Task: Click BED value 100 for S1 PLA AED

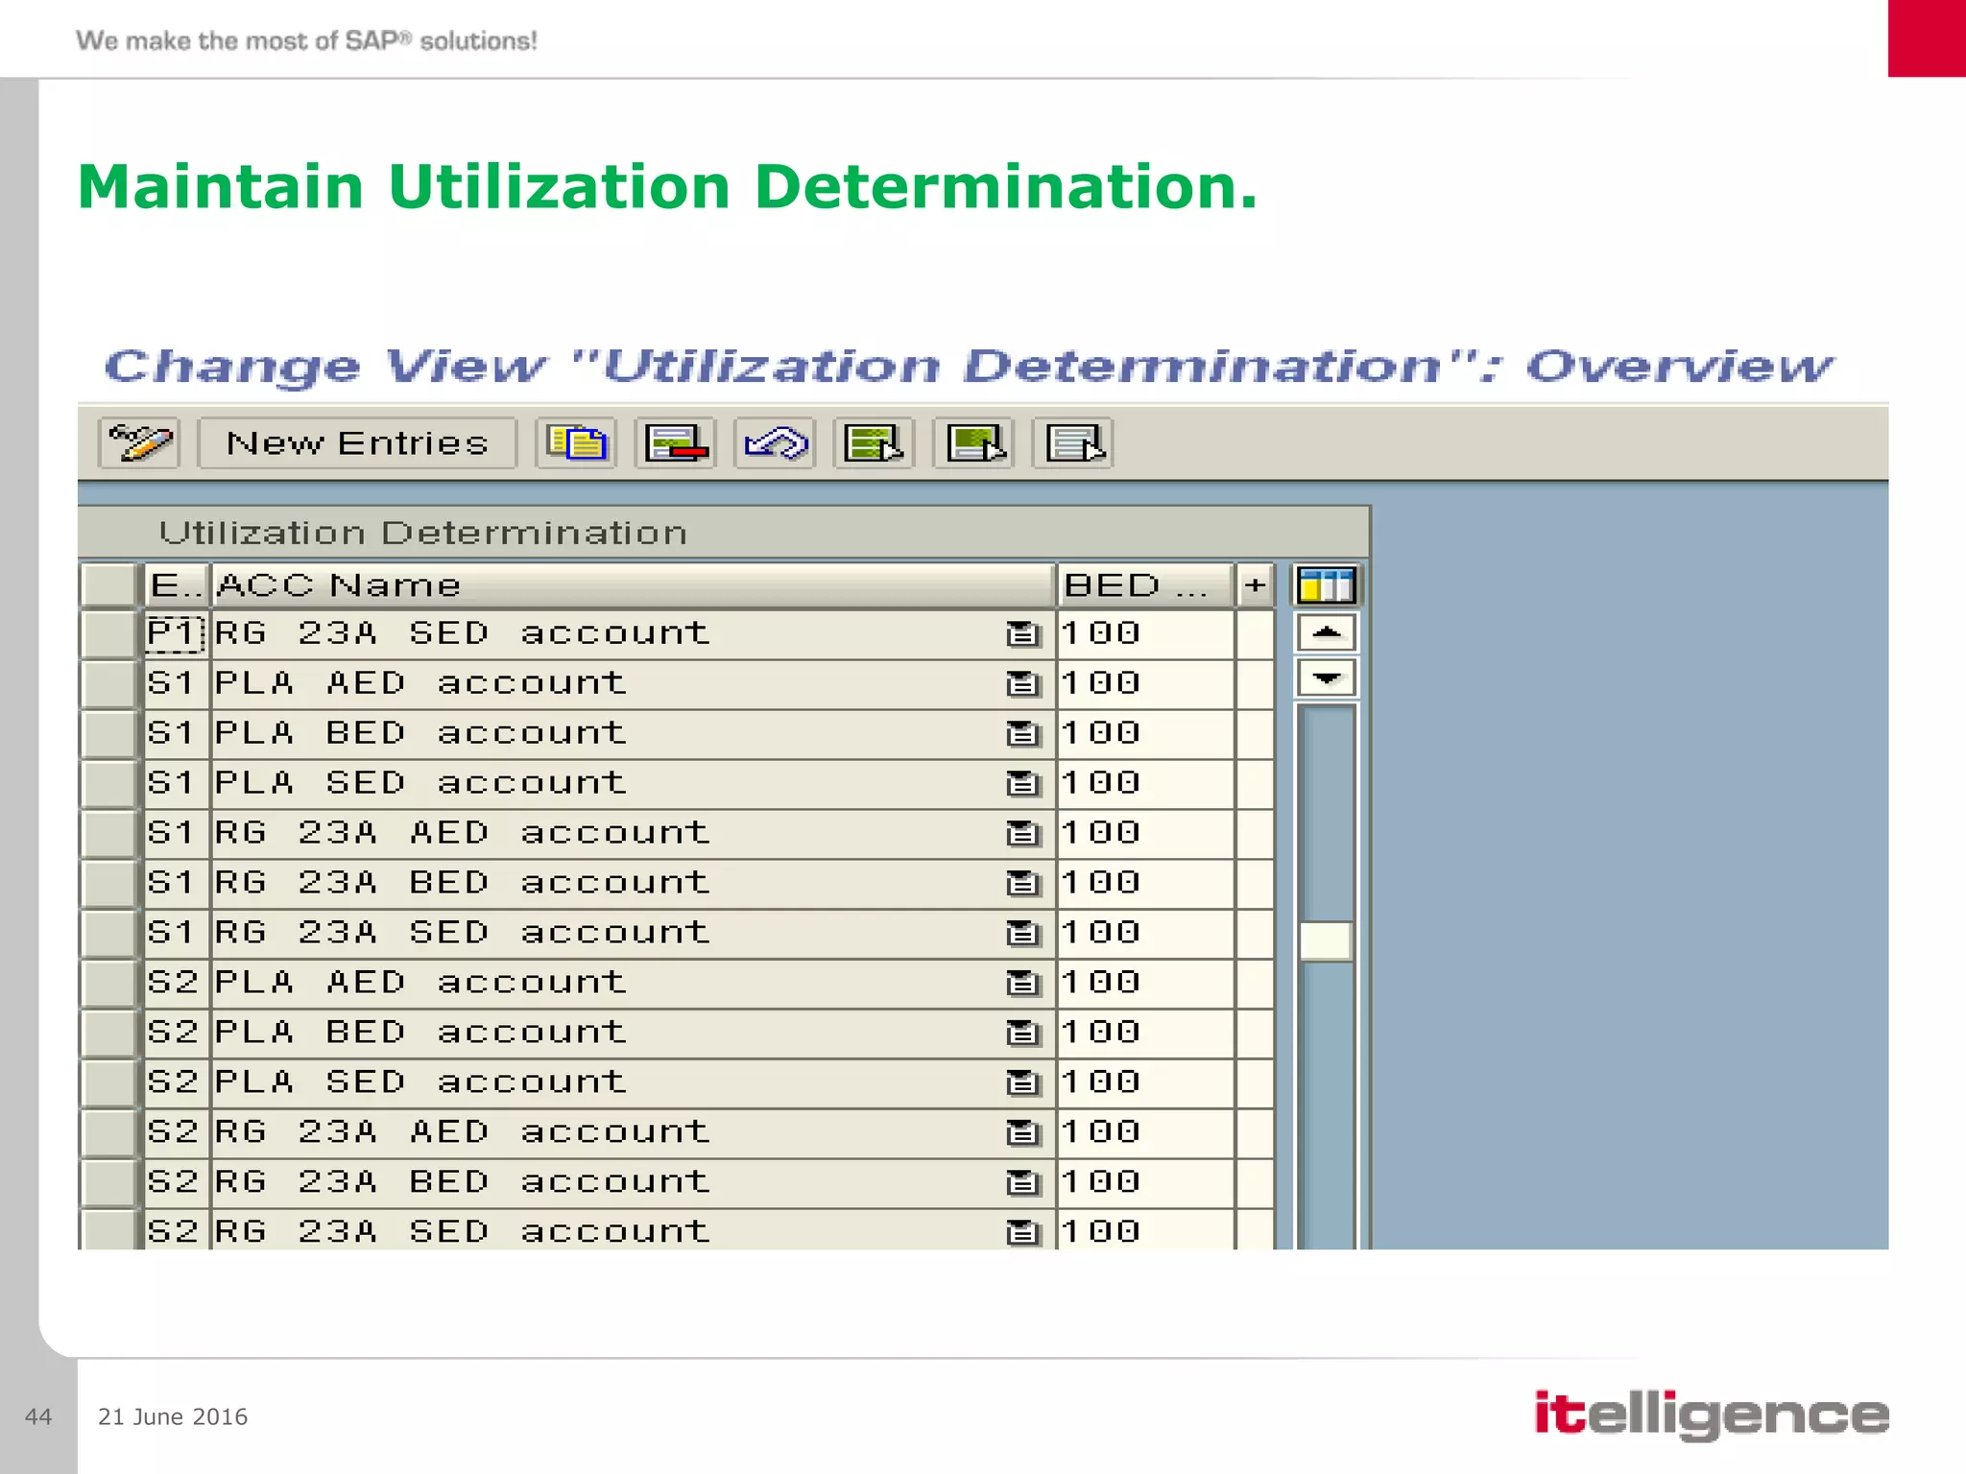Action: tap(1145, 683)
